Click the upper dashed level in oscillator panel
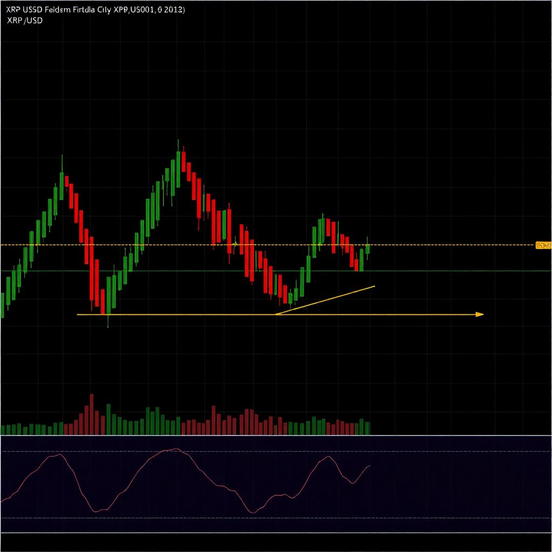 (276, 451)
